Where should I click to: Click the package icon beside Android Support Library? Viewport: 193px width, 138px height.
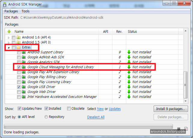point(23,52)
